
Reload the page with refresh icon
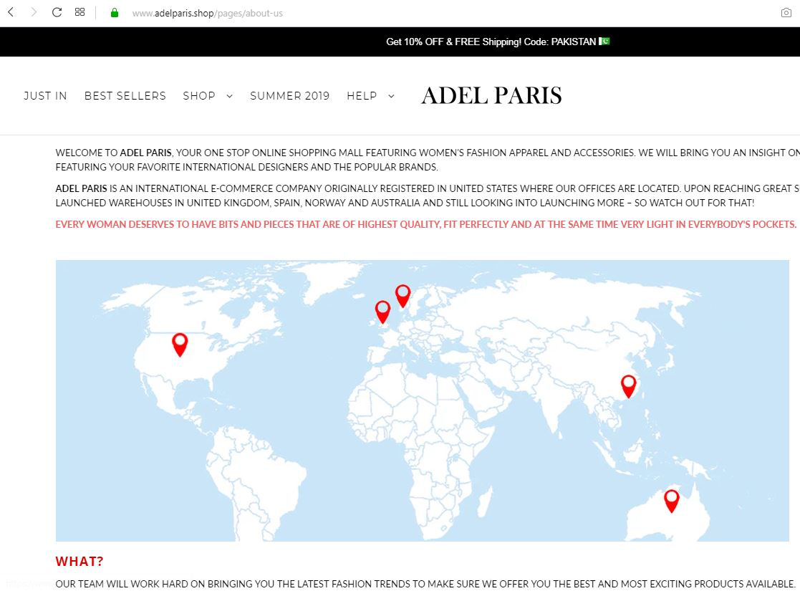57,11
